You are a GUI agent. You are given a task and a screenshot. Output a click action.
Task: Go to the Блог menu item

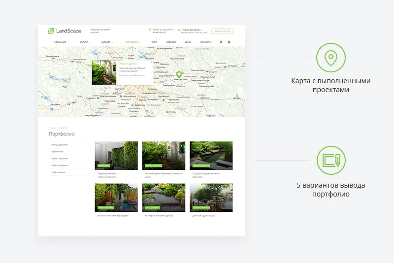154,42
